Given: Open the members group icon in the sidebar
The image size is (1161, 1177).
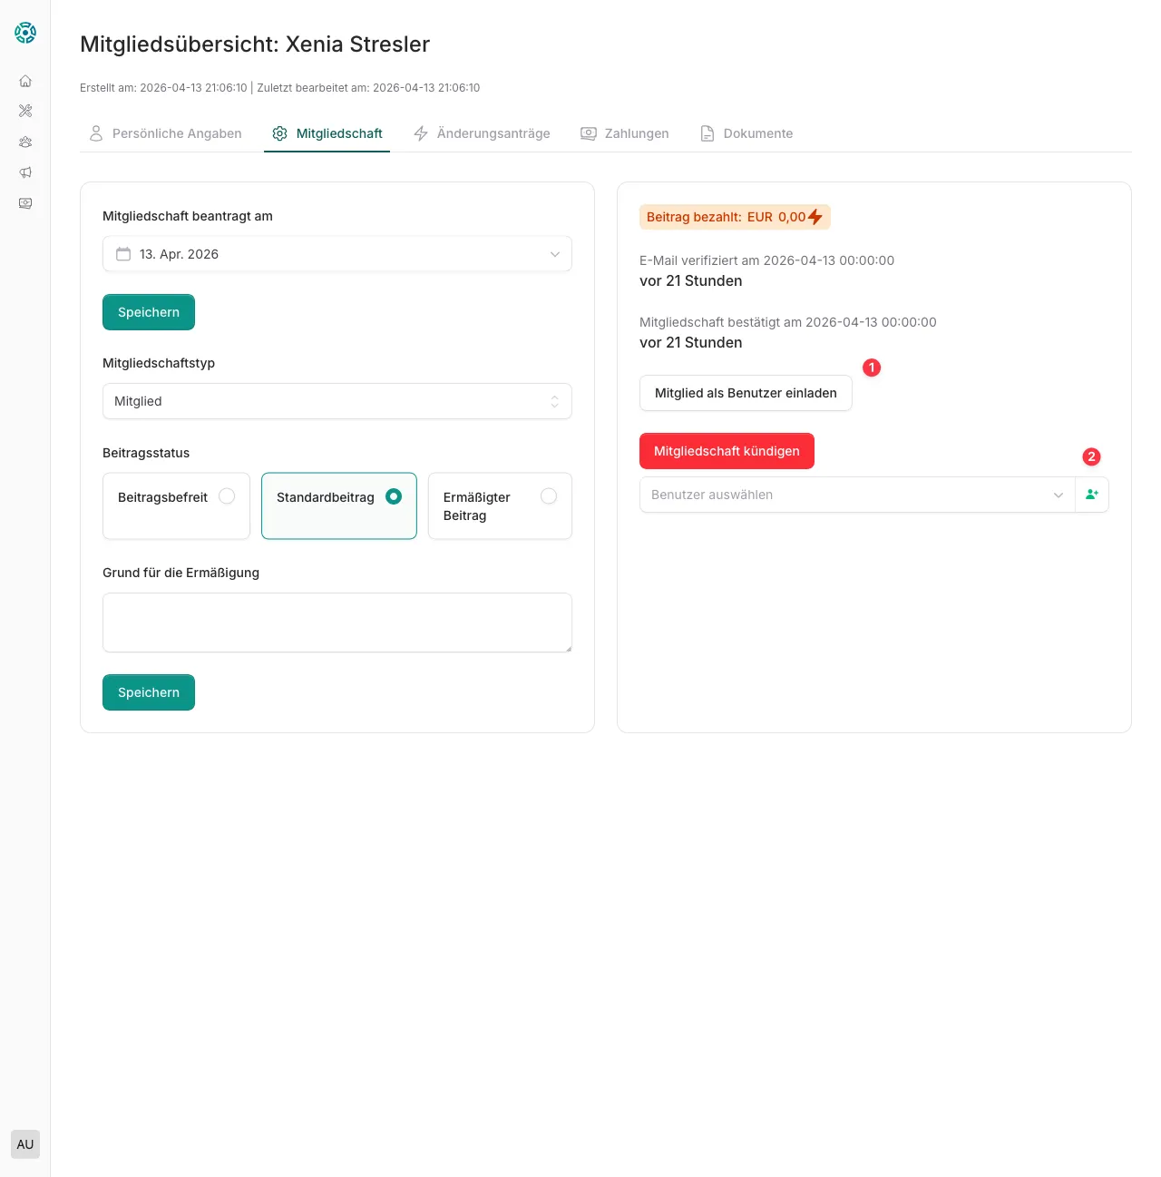Looking at the screenshot, I should (25, 142).
